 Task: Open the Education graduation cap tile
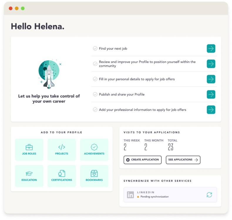29,176
